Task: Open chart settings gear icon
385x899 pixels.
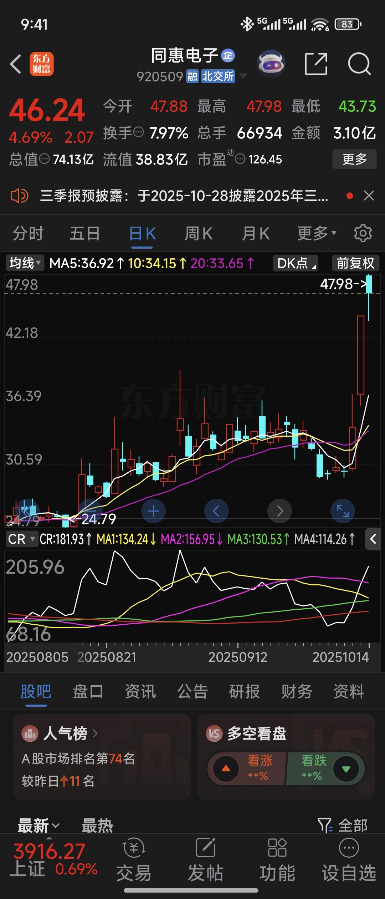Action: tap(363, 233)
